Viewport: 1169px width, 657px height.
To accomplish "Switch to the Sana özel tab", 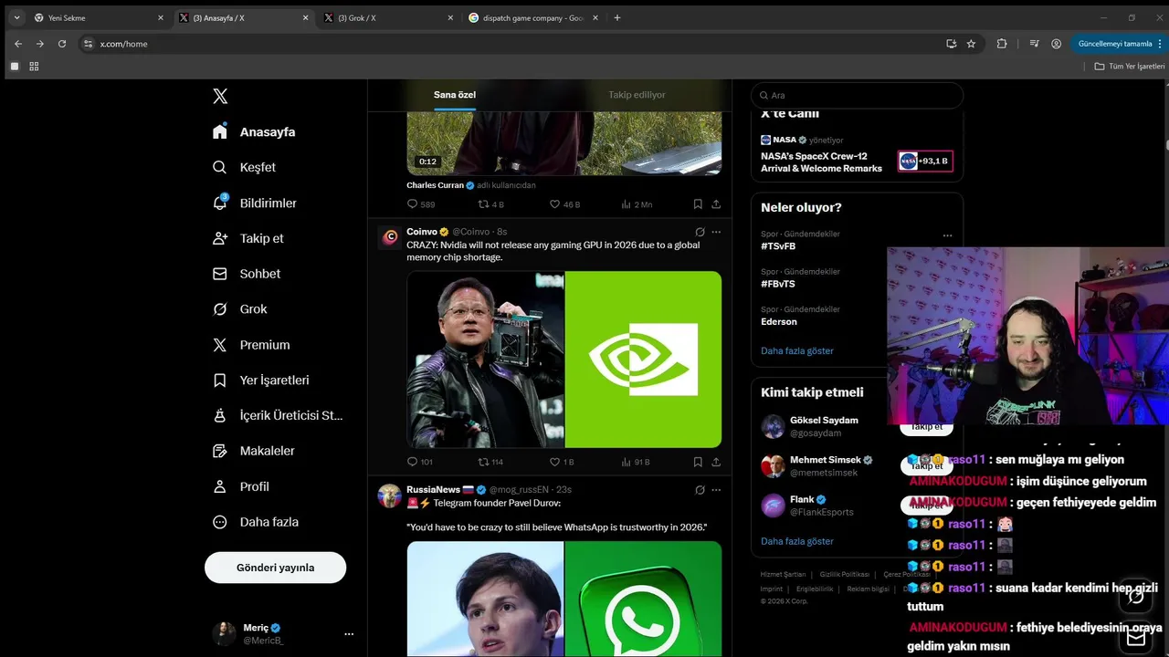I will (x=455, y=95).
